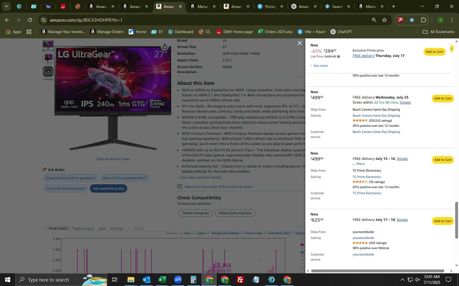Switch to the Track product tab
Viewport: 459px width, 286px height.
[83, 228]
